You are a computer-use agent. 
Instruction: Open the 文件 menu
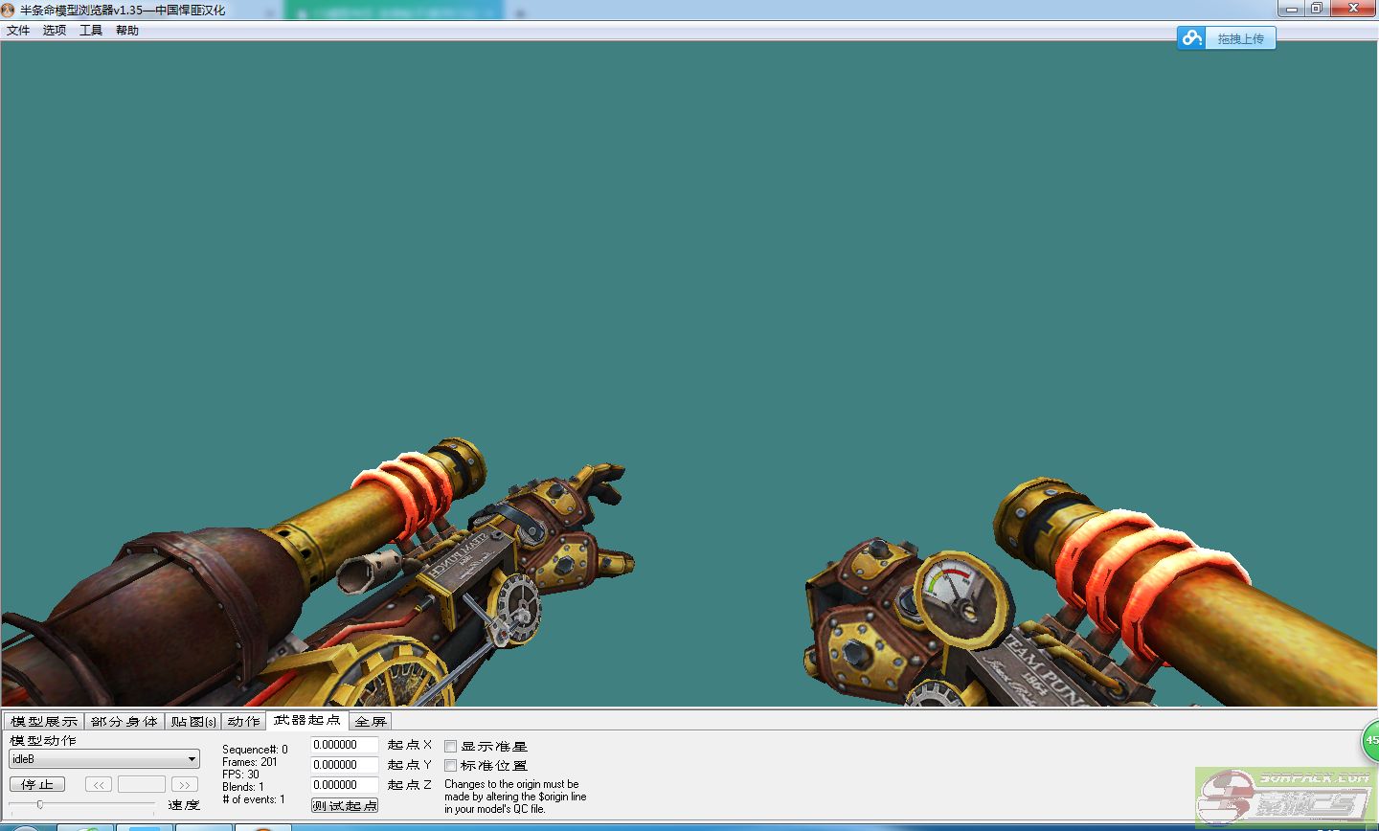click(x=18, y=31)
